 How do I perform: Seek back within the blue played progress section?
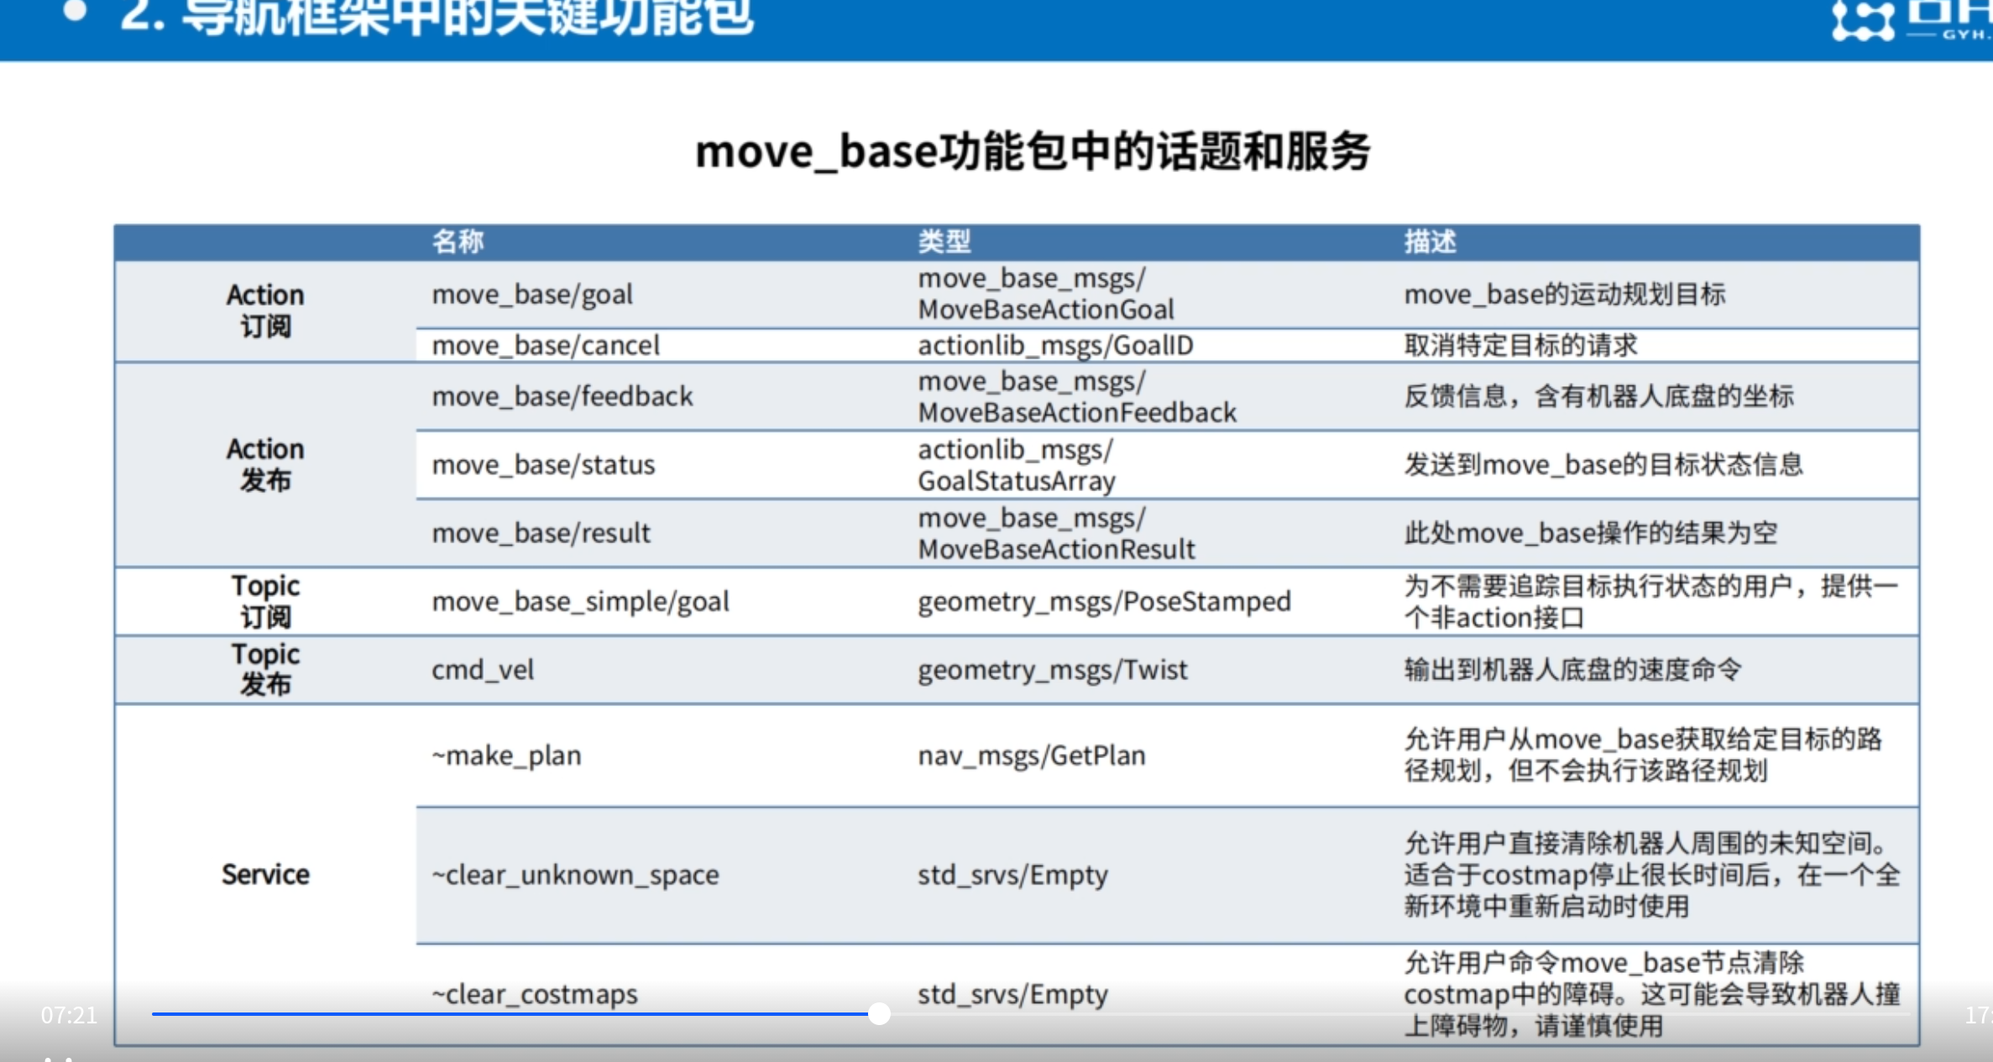504,1014
